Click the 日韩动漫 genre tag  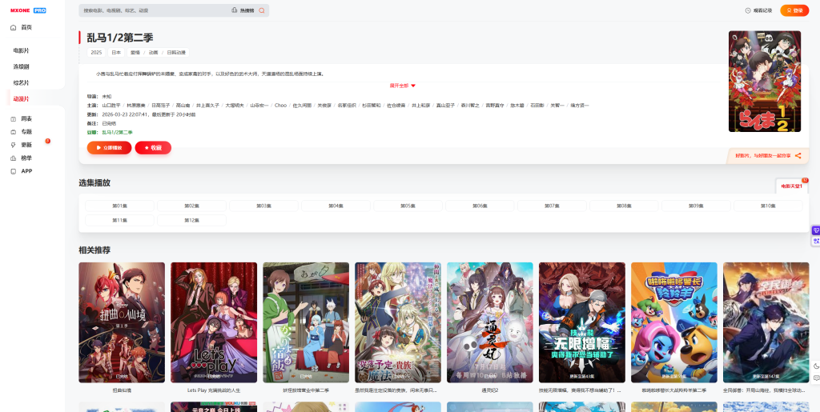[176, 53]
